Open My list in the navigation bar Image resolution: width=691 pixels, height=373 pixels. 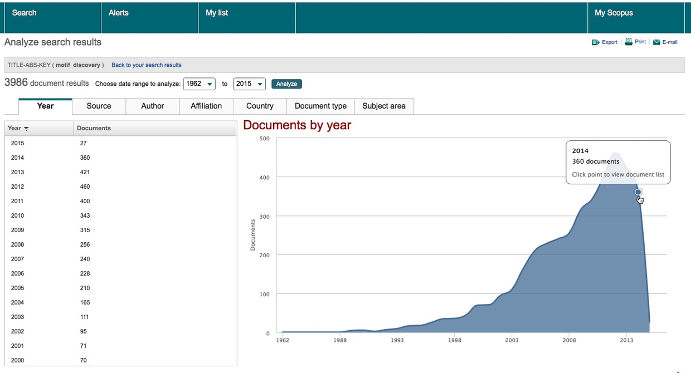[x=246, y=18]
